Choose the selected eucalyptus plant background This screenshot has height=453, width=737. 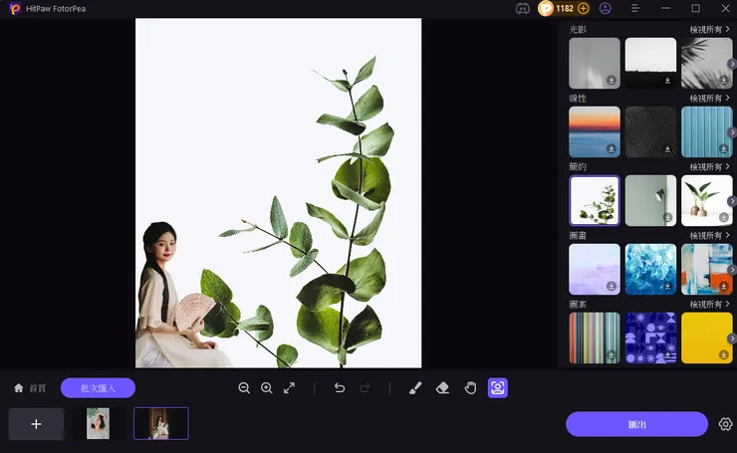click(595, 201)
